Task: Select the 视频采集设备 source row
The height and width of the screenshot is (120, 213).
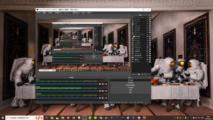Action: (141, 58)
